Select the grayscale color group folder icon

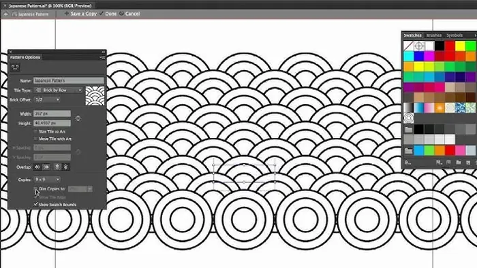coord(409,130)
